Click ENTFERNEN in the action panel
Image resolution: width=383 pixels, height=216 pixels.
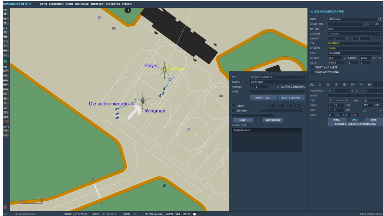pyautogui.click(x=273, y=120)
